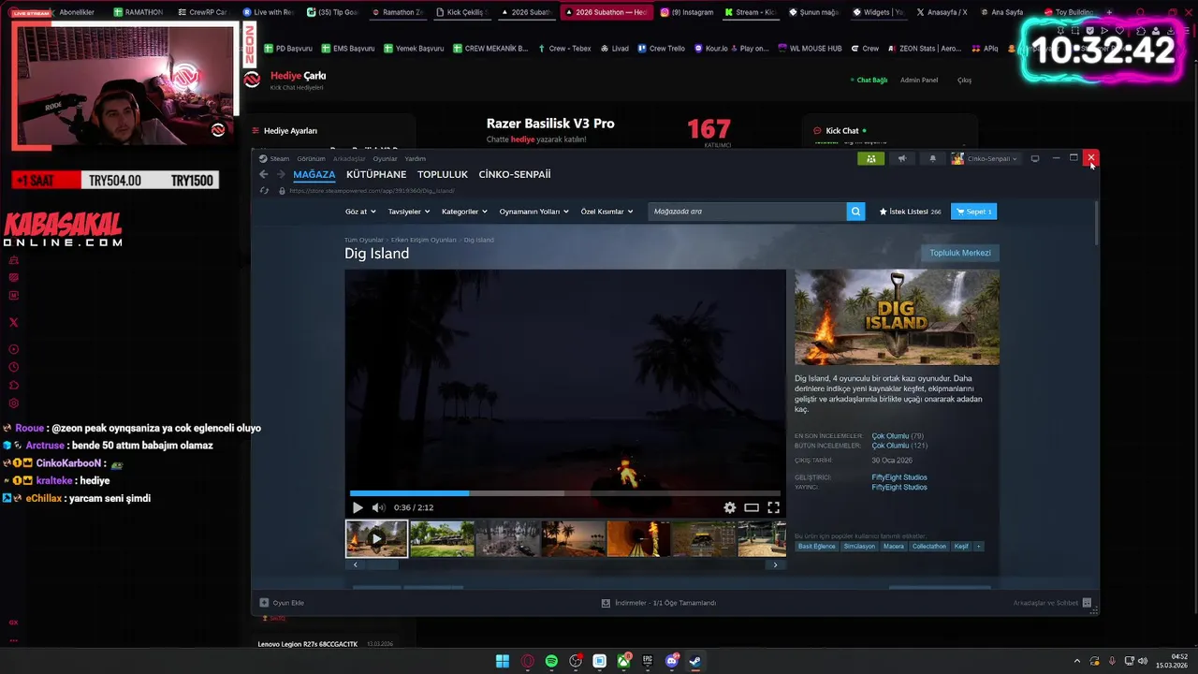Click screenshot strip horizontal scrollbar
Viewport: 1198px width, 674px height.
tap(565, 564)
